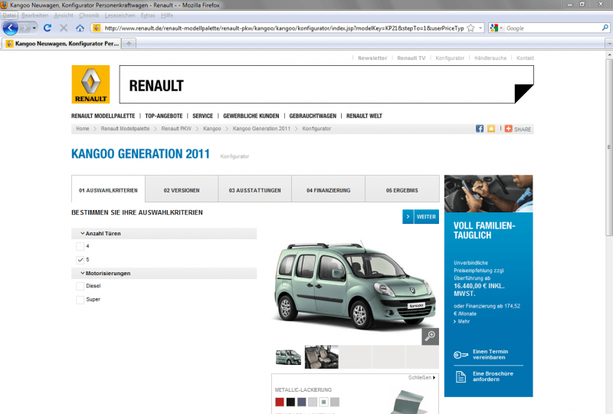This screenshot has width=613, height=414.
Task: Bookmark this page with the star icon
Action: (x=470, y=28)
